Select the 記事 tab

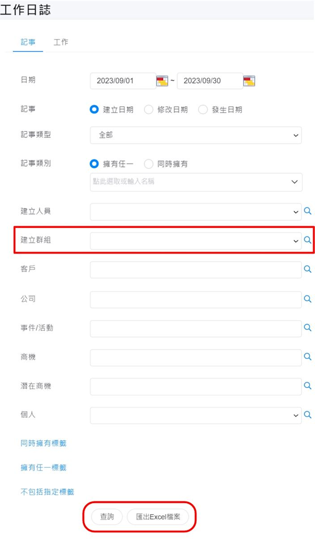[28, 42]
